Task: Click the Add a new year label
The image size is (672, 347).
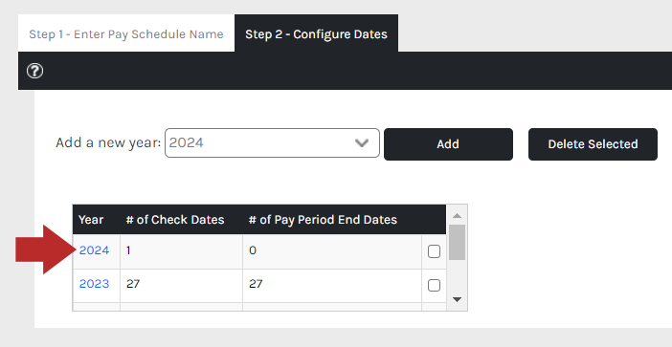Action: click(108, 142)
